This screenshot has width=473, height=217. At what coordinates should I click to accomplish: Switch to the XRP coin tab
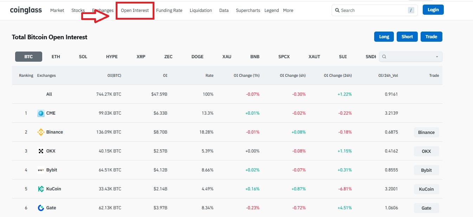click(x=141, y=57)
